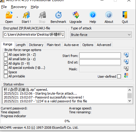Image resolution: width=136 pixels, height=132 pixels.
Task: Click the 0% progress indicator bar
Action: tap(67, 121)
